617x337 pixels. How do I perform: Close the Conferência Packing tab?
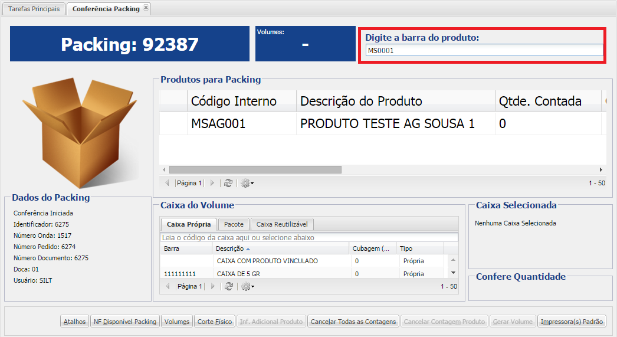(146, 8)
